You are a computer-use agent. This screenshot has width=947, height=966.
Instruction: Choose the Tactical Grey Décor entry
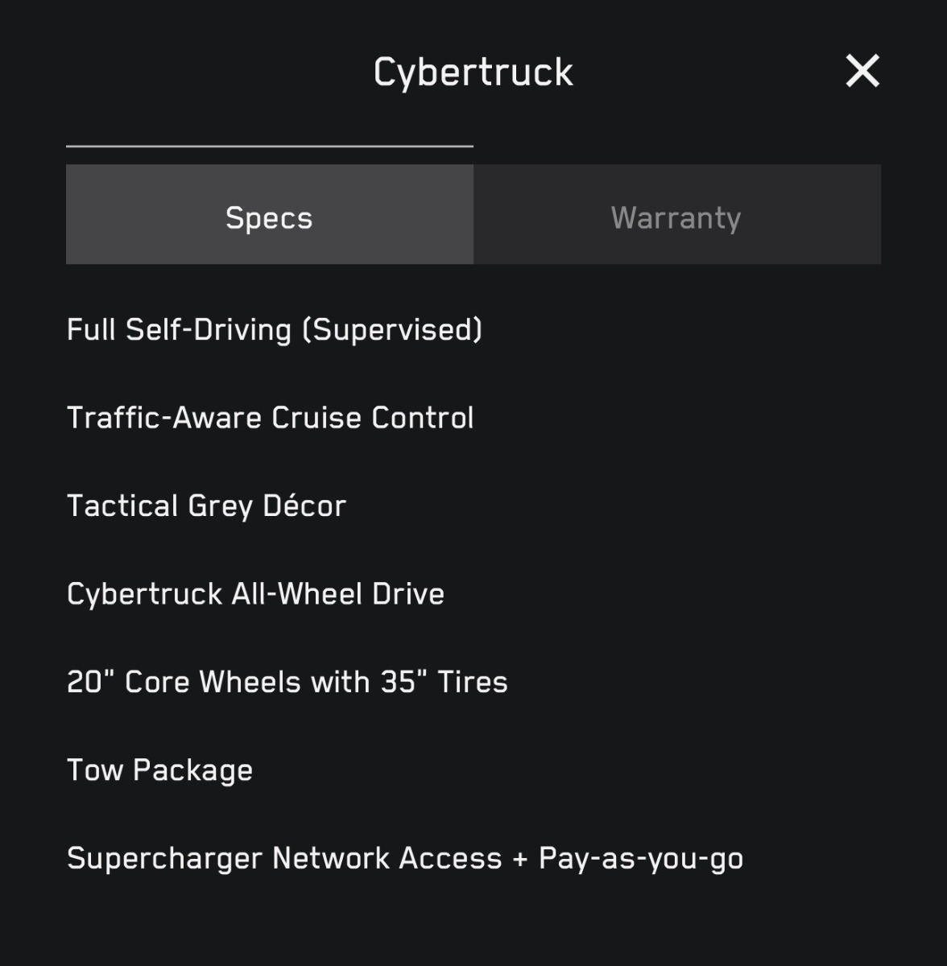click(x=206, y=506)
